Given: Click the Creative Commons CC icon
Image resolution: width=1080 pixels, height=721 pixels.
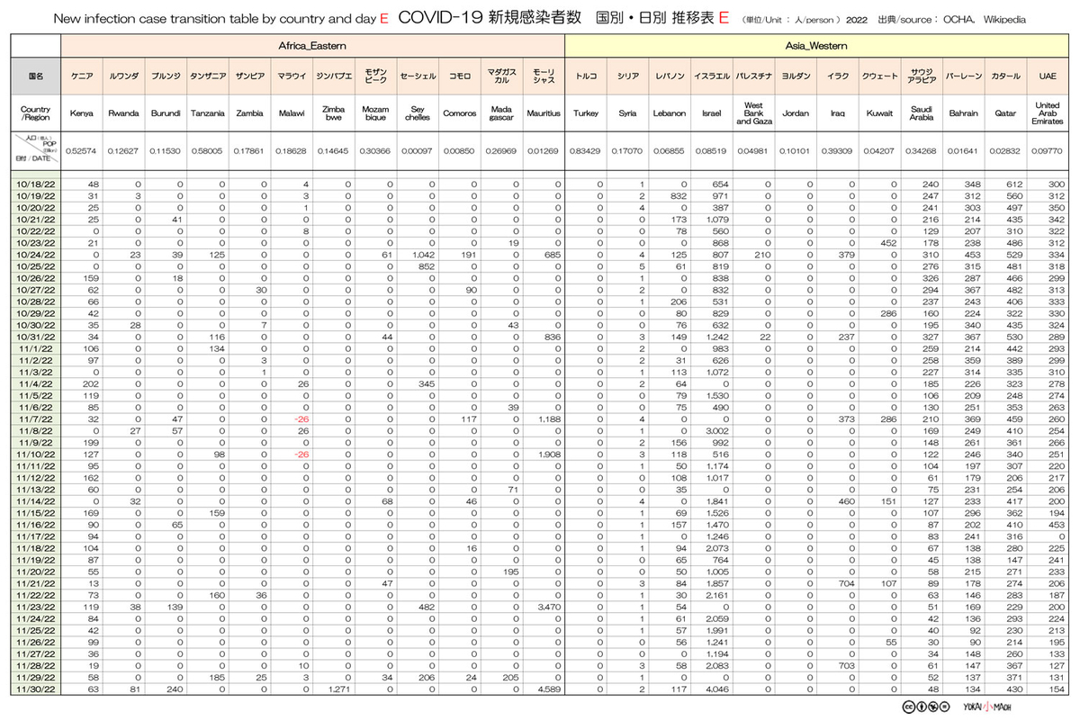Looking at the screenshot, I should (909, 707).
